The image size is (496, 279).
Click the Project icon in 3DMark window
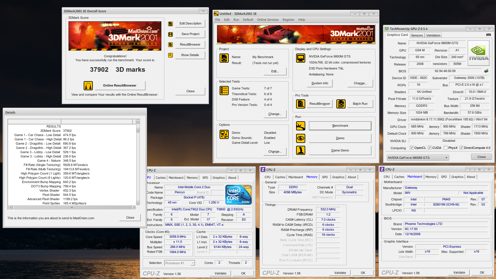224,58
